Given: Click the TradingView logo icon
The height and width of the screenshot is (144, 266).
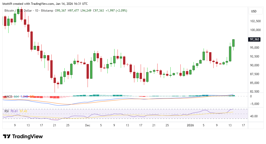Looking at the screenshot, I should point(7,136).
